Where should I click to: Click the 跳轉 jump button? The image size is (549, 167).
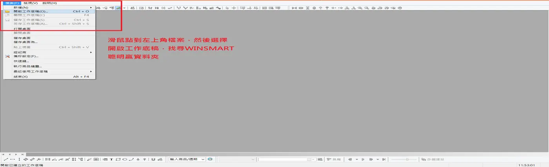[x=334, y=159]
